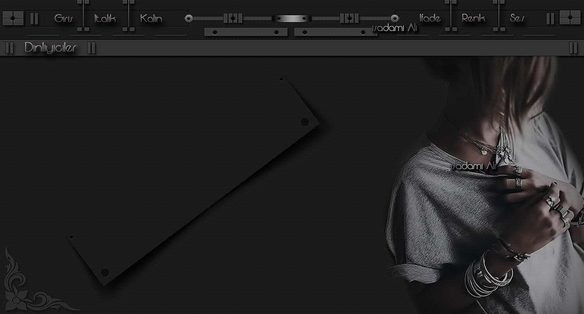The width and height of the screenshot is (584, 314).
Task: Click the right slider handle in top bar
Action: [350, 18]
